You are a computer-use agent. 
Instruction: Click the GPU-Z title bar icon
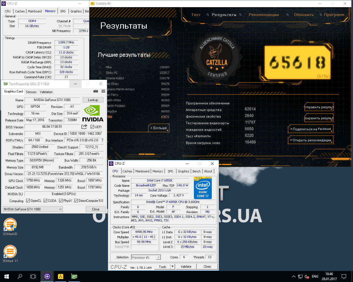6,84
